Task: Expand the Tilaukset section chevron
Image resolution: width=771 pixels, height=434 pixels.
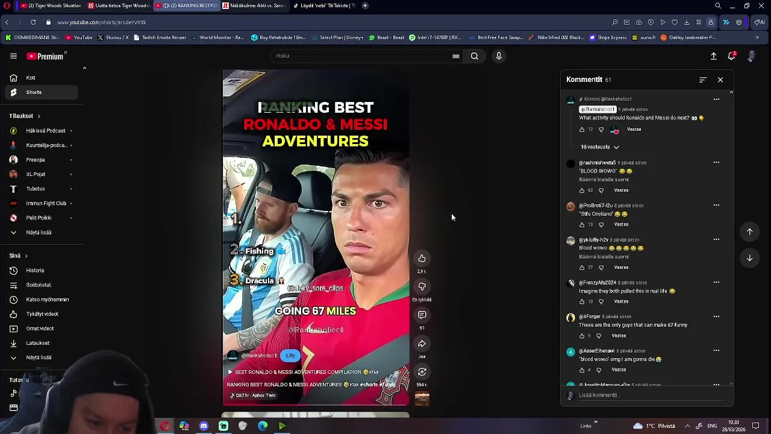Action: coord(39,116)
